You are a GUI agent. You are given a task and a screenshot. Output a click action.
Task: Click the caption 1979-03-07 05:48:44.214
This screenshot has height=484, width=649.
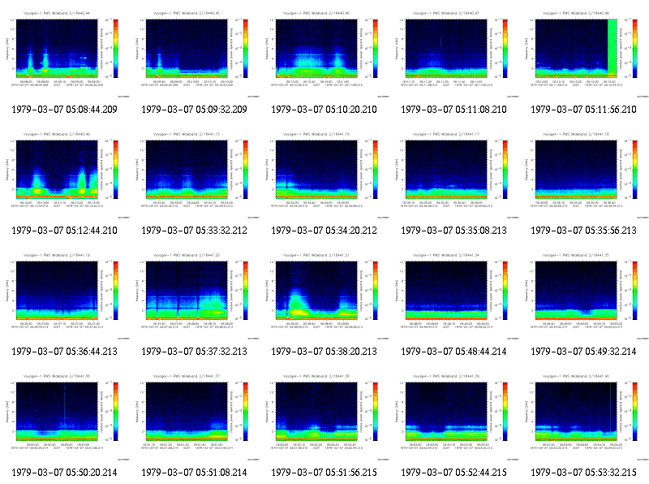click(453, 352)
